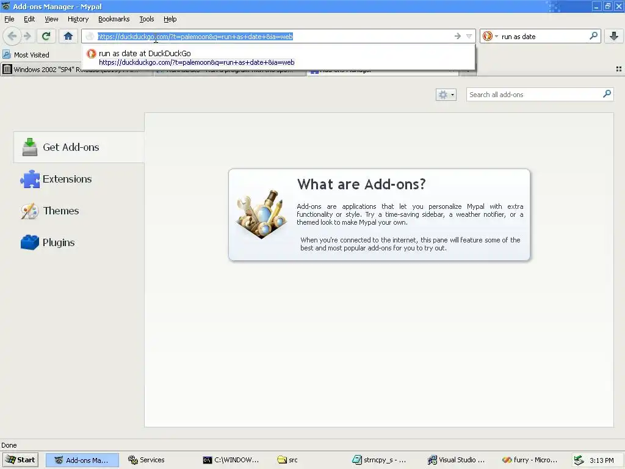This screenshot has width=625, height=469.
Task: Switch to the C:\WINDOW command prompt taskbar item
Action: (231, 460)
